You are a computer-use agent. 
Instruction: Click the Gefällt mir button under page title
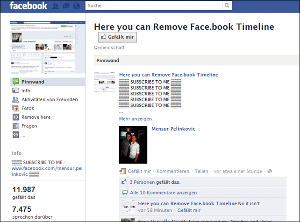[117, 37]
